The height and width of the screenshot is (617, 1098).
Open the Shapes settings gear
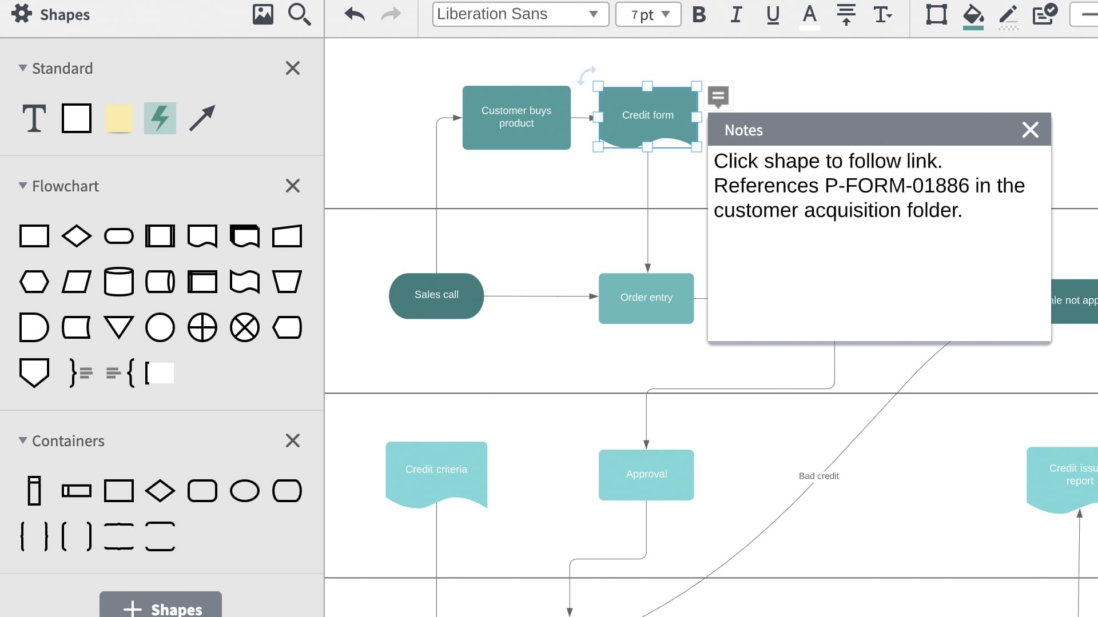coord(22,14)
